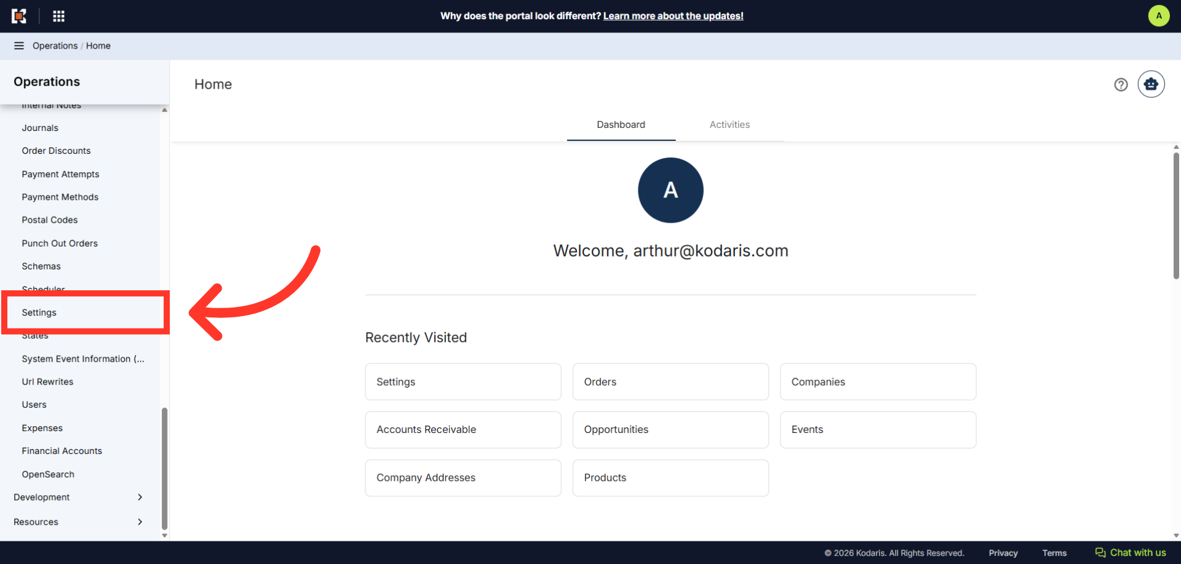Click the sidebar scrollbar thumb
This screenshot has height=564, width=1181.
[x=164, y=468]
